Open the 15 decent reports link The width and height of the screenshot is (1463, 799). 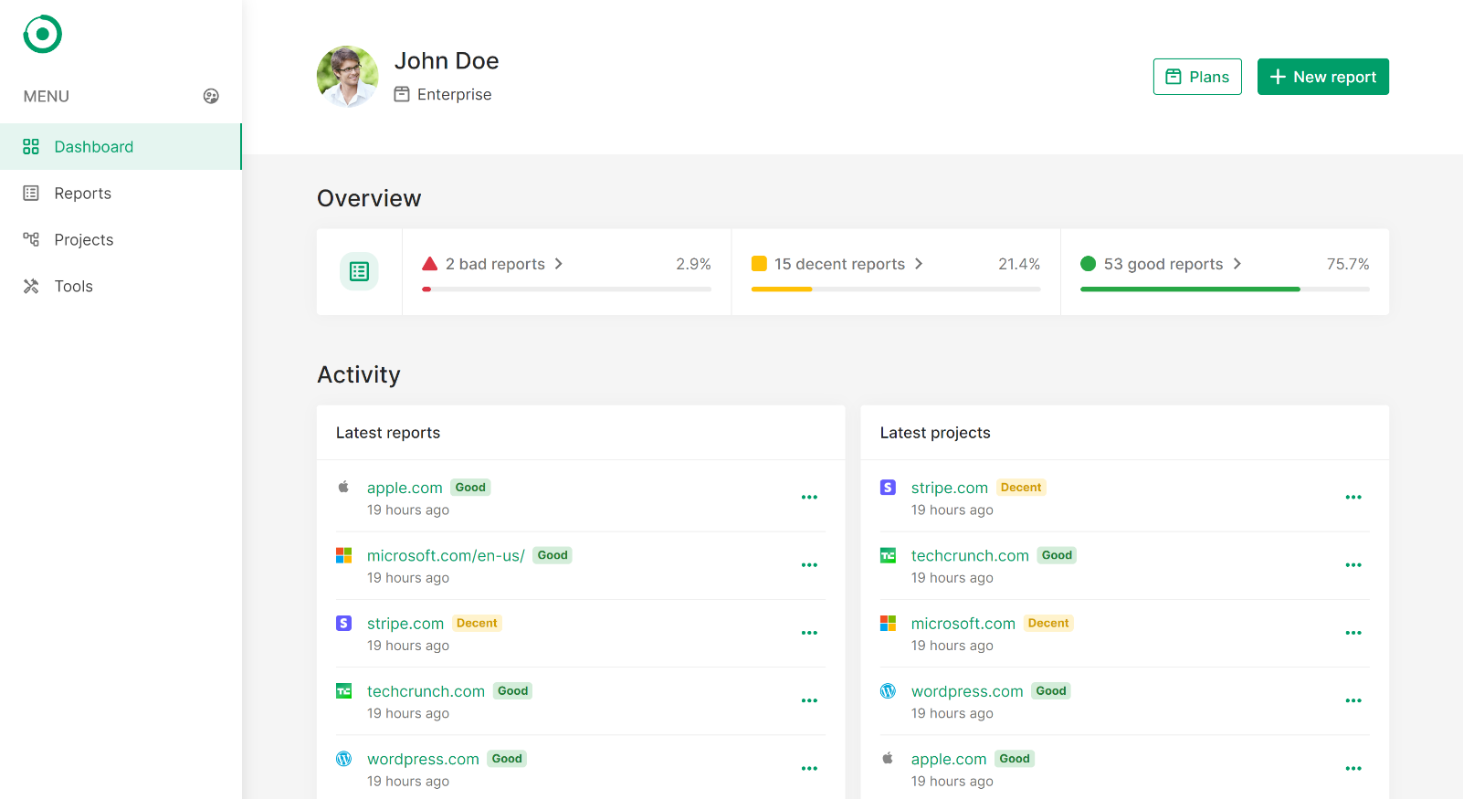tap(839, 264)
